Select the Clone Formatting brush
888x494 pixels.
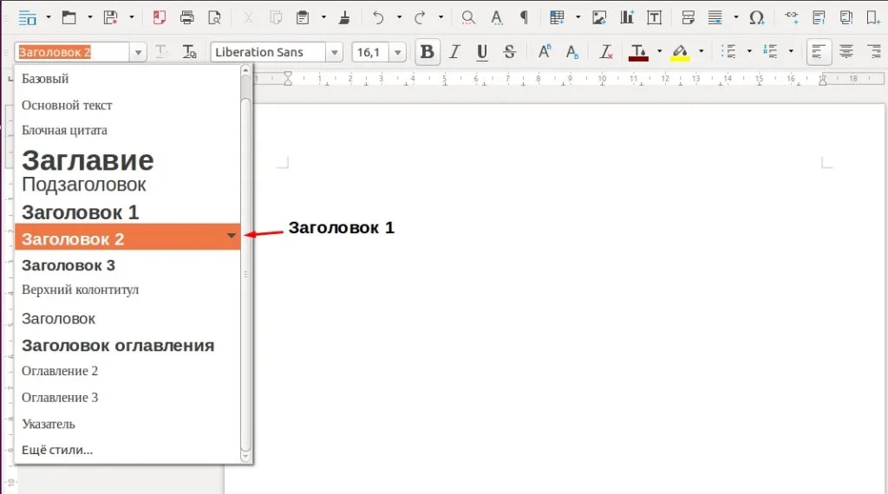344,17
